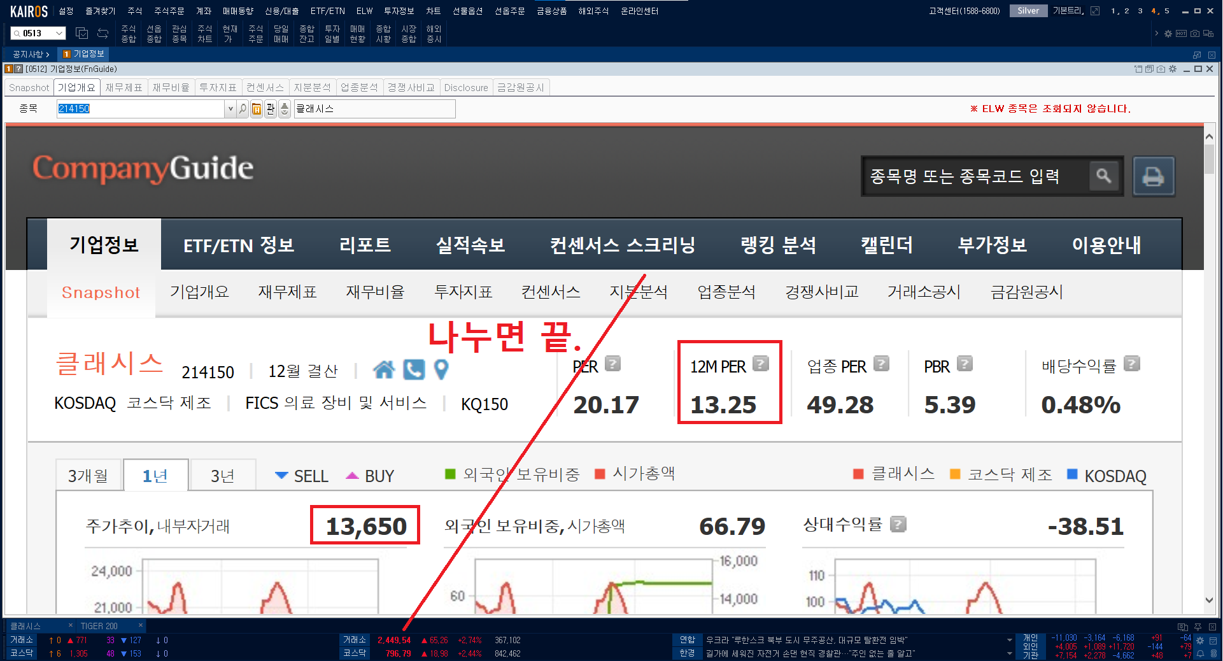Image resolution: width=1223 pixels, height=661 pixels.
Task: Click the screen copy icon beside 0513 box
Action: coord(81,33)
